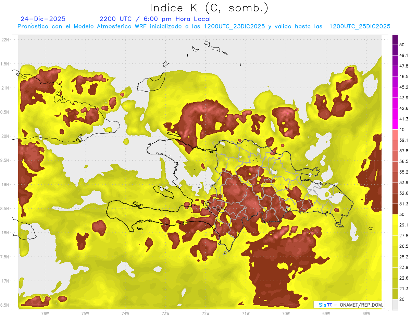Viewport: 411px width, 318px height.
Task: Click the '2200 UTC / 6:00 pm Hora Local' text
Action: coord(155,19)
